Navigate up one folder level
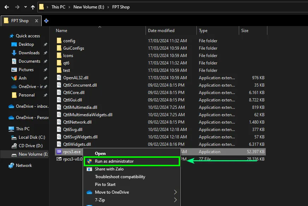The width and height of the screenshot is (308, 206). pyautogui.click(x=32, y=7)
